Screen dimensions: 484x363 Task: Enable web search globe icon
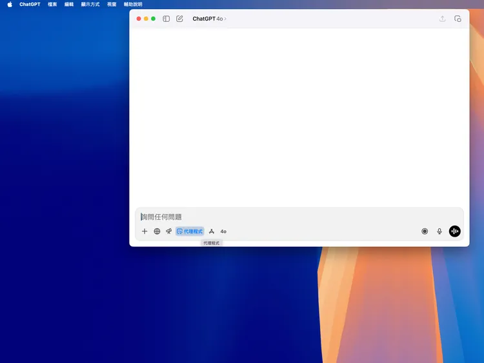157,231
